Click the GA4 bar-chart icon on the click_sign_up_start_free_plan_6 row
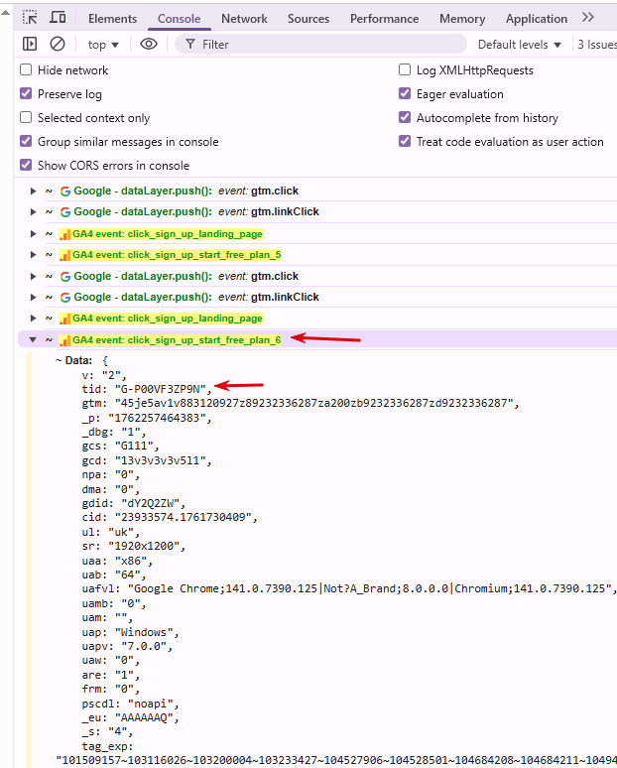 pyautogui.click(x=64, y=340)
